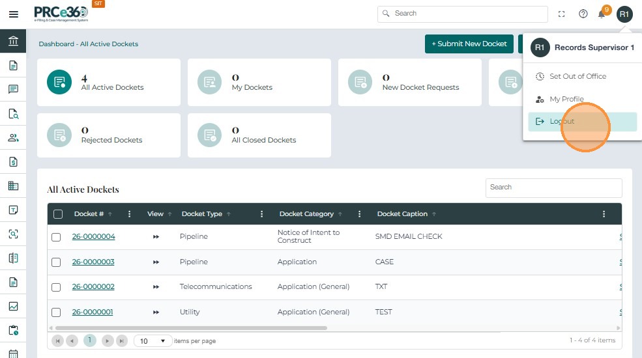Toggle the select-all checkbox in table header
The image size is (642, 358).
click(x=58, y=214)
